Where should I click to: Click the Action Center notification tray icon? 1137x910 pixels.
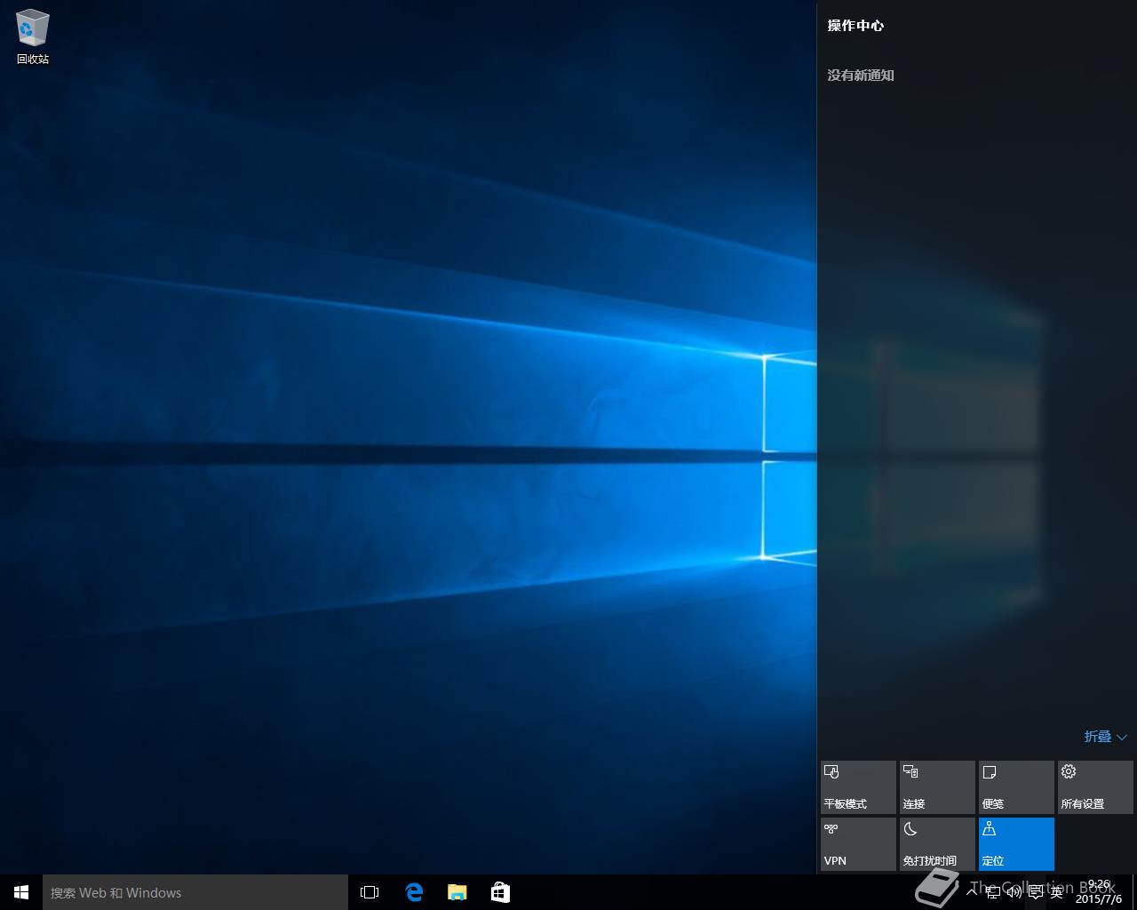(1036, 892)
